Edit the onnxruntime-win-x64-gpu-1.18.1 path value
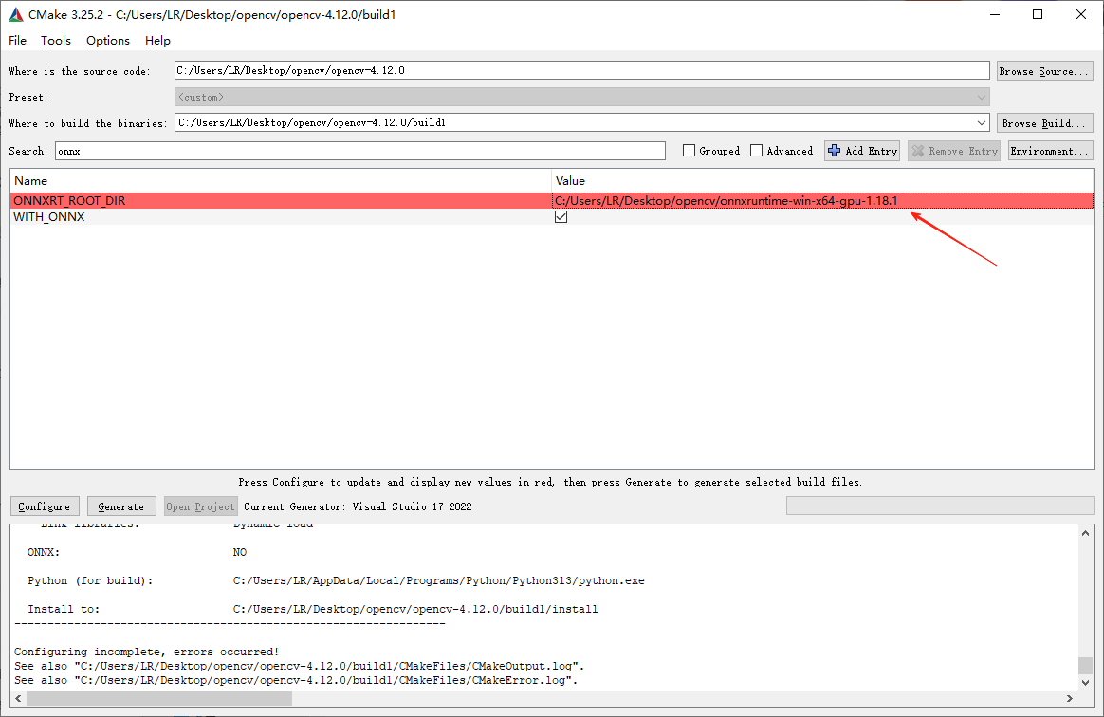Image resolution: width=1104 pixels, height=717 pixels. click(822, 201)
